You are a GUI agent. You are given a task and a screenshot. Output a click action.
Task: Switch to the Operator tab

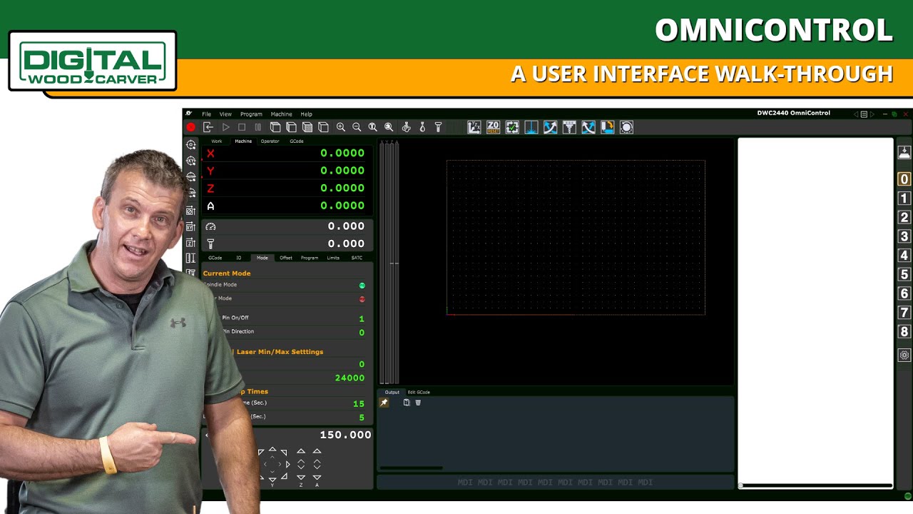tap(270, 141)
